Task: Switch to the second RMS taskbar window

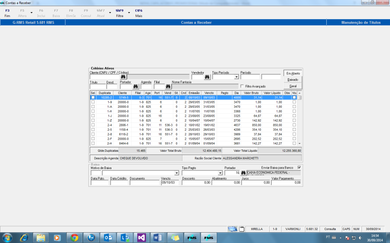Action: tap(209, 237)
